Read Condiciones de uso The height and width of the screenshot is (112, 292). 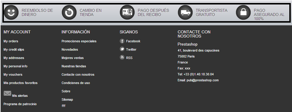[76, 83]
